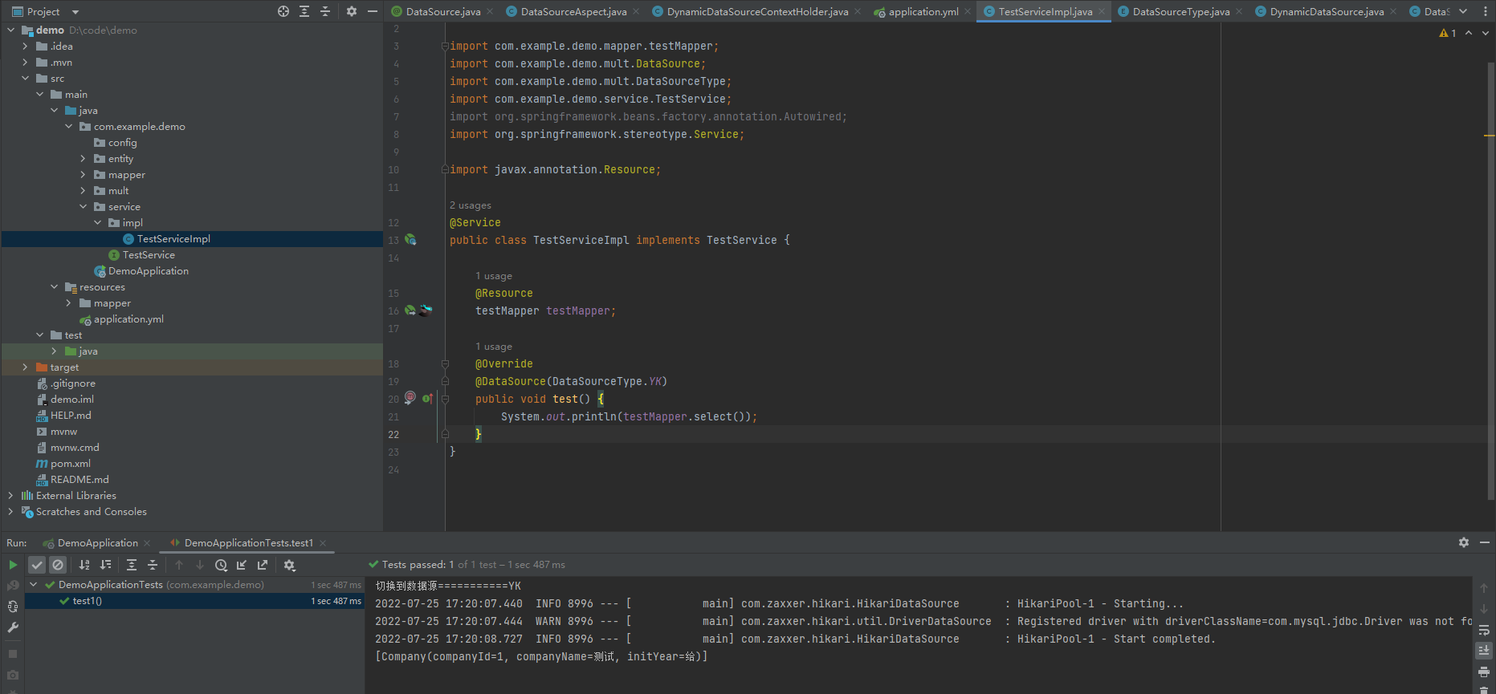The height and width of the screenshot is (694, 1496).
Task: Click the green Rerun test button
Action: [13, 565]
